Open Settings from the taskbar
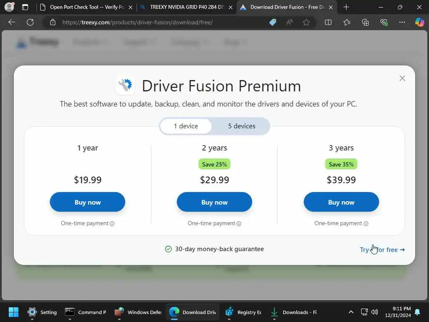The height and width of the screenshot is (322, 429). [42, 312]
